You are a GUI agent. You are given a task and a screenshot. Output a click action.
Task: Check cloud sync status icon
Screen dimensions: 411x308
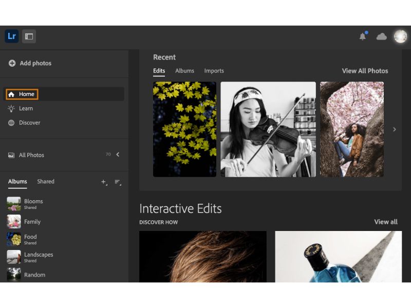pyautogui.click(x=381, y=36)
